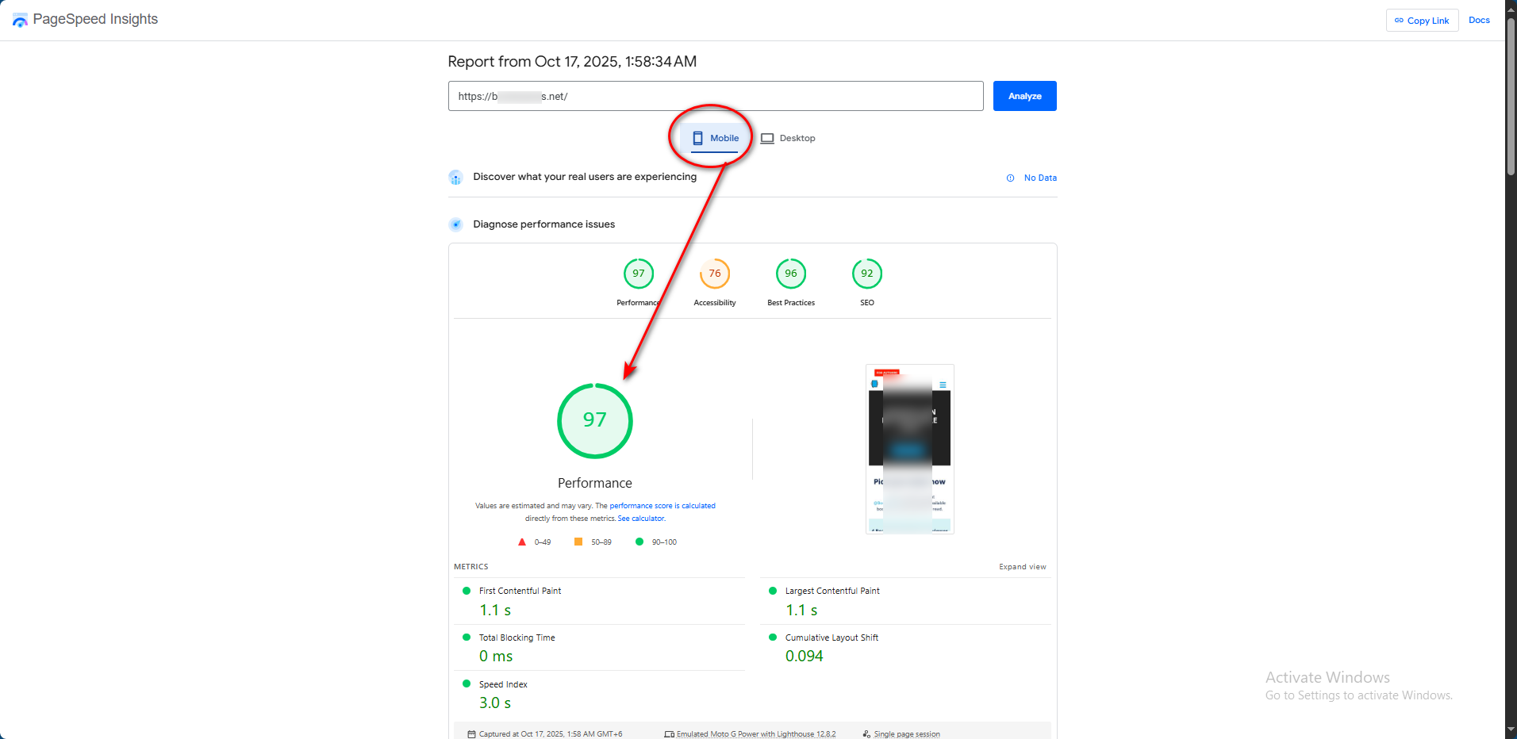Click the Diagnose performance issues icon
Image resolution: width=1517 pixels, height=739 pixels.
pos(455,224)
